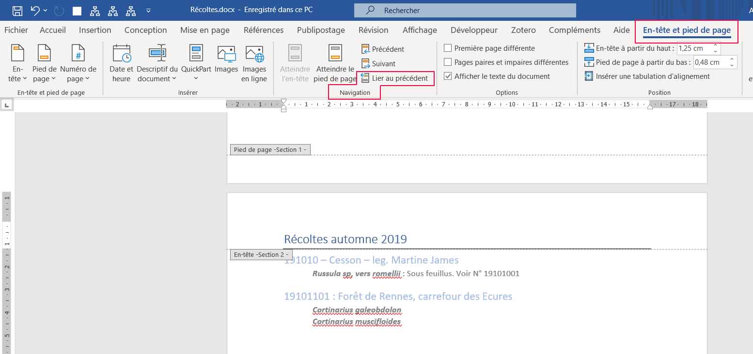Open the Fichier tab

pos(16,30)
